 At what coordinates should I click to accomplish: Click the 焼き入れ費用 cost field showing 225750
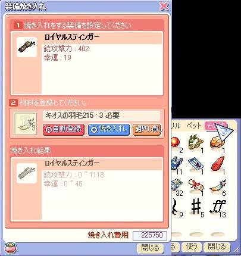(x=150, y=235)
